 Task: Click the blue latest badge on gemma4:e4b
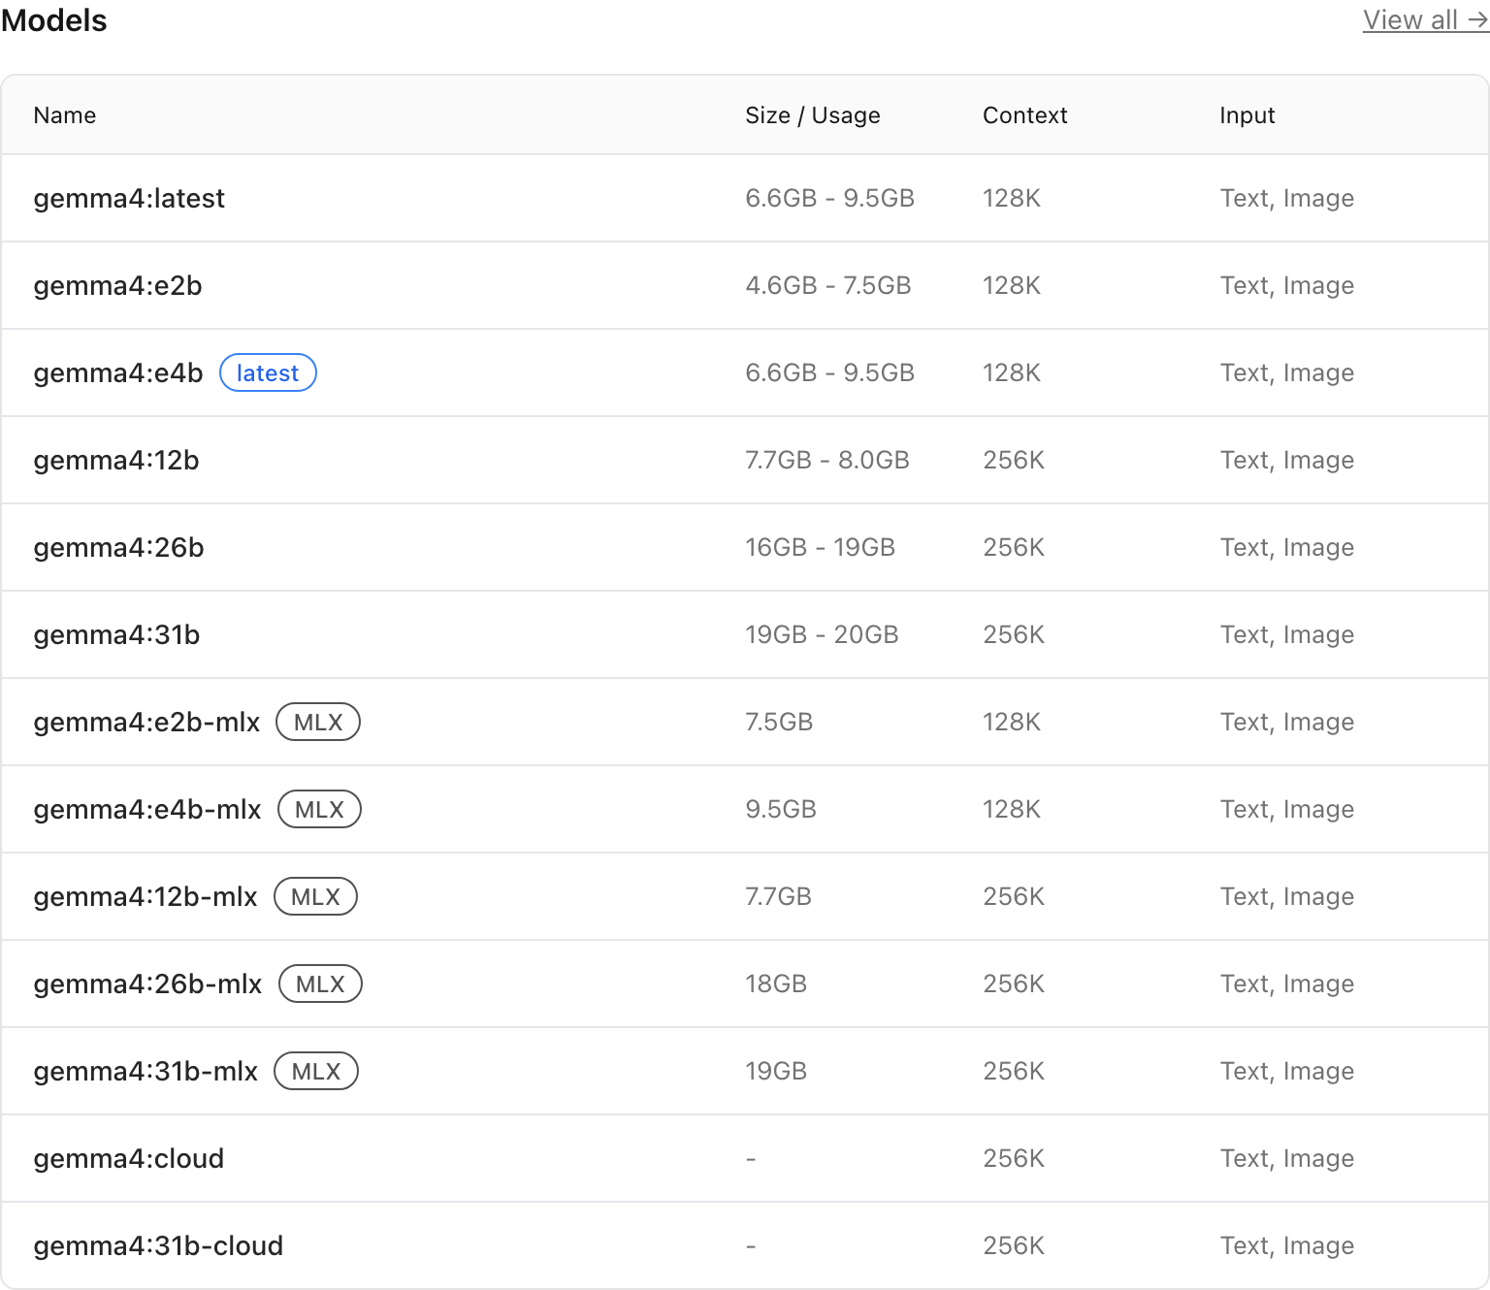[x=268, y=372]
